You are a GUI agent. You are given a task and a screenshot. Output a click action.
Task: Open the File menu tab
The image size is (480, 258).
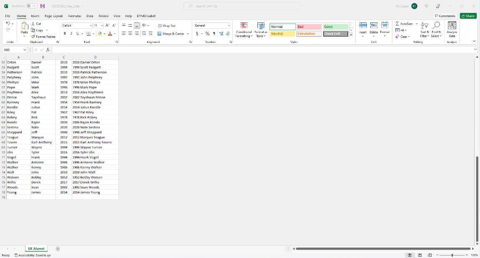8,16
